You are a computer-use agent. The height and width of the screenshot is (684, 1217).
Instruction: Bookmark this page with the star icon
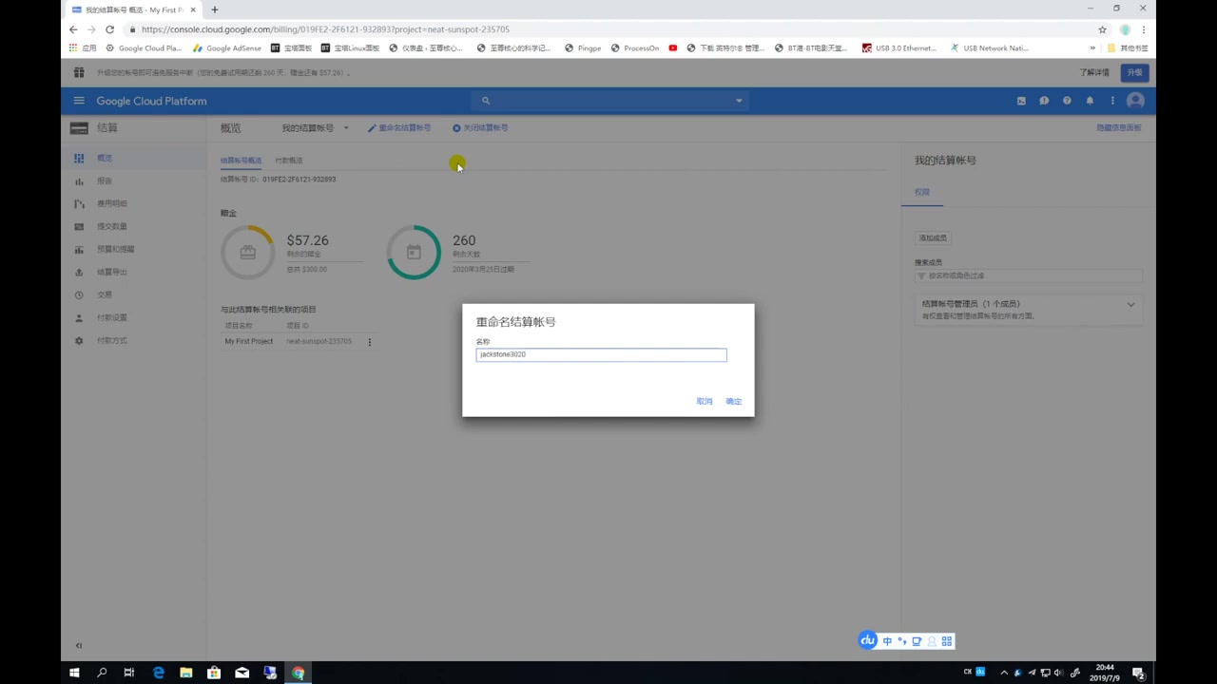click(x=1102, y=29)
